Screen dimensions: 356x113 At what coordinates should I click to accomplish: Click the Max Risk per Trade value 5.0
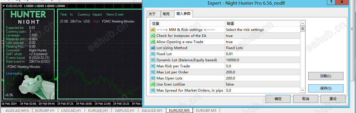(262, 66)
